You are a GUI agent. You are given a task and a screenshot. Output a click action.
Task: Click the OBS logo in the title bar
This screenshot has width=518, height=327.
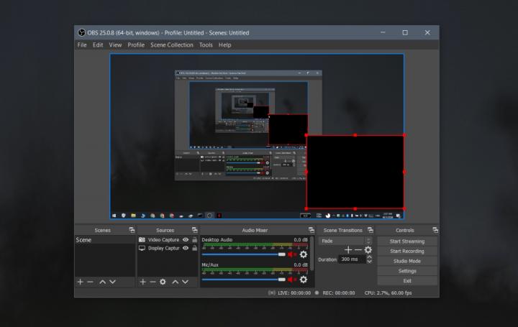pyautogui.click(x=81, y=32)
